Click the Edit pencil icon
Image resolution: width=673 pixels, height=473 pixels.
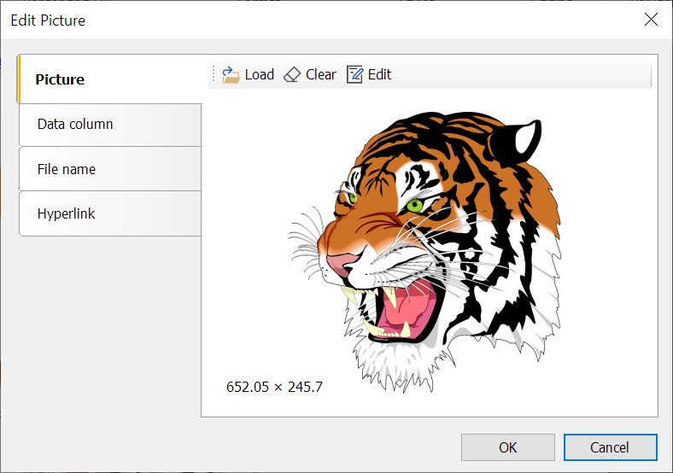(x=354, y=75)
